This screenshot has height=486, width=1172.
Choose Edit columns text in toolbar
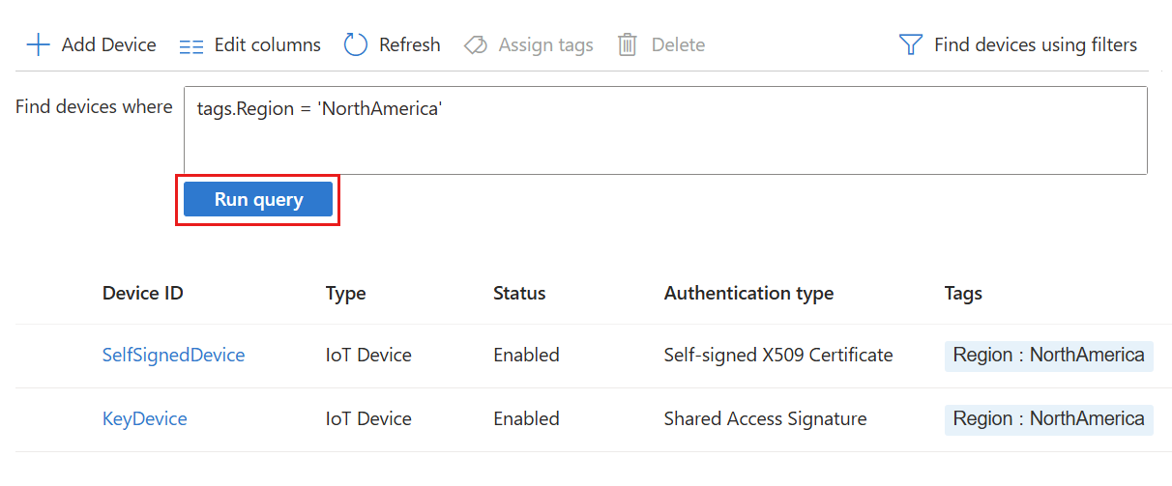click(267, 44)
